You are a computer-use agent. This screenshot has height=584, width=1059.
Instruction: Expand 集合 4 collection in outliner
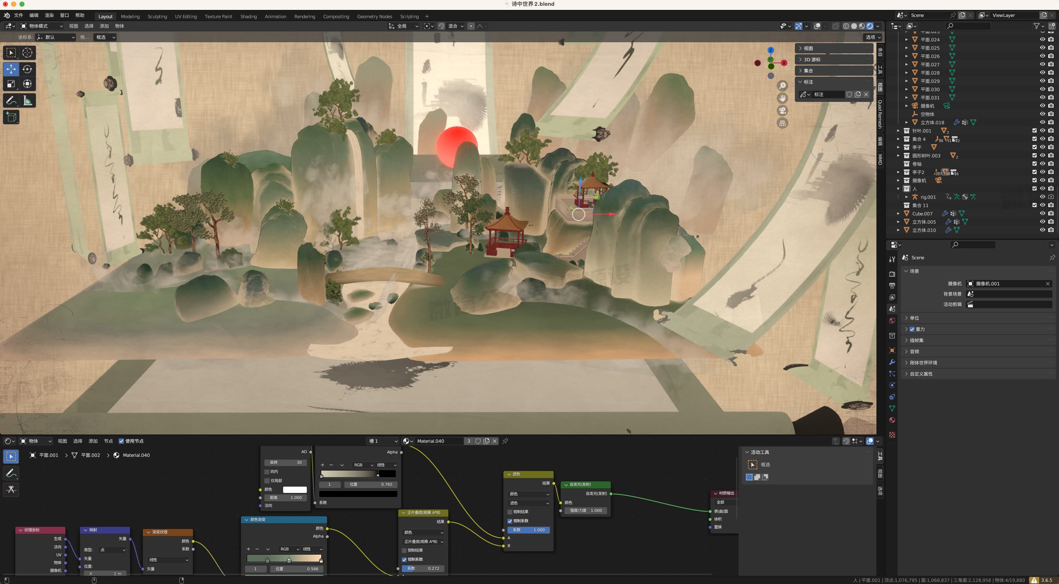898,139
